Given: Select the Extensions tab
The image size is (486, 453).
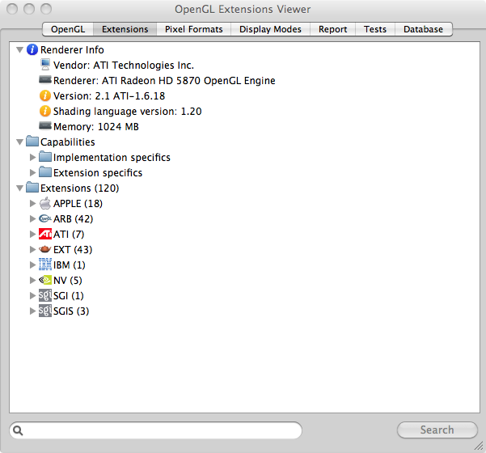Looking at the screenshot, I should pyautogui.click(x=125, y=29).
